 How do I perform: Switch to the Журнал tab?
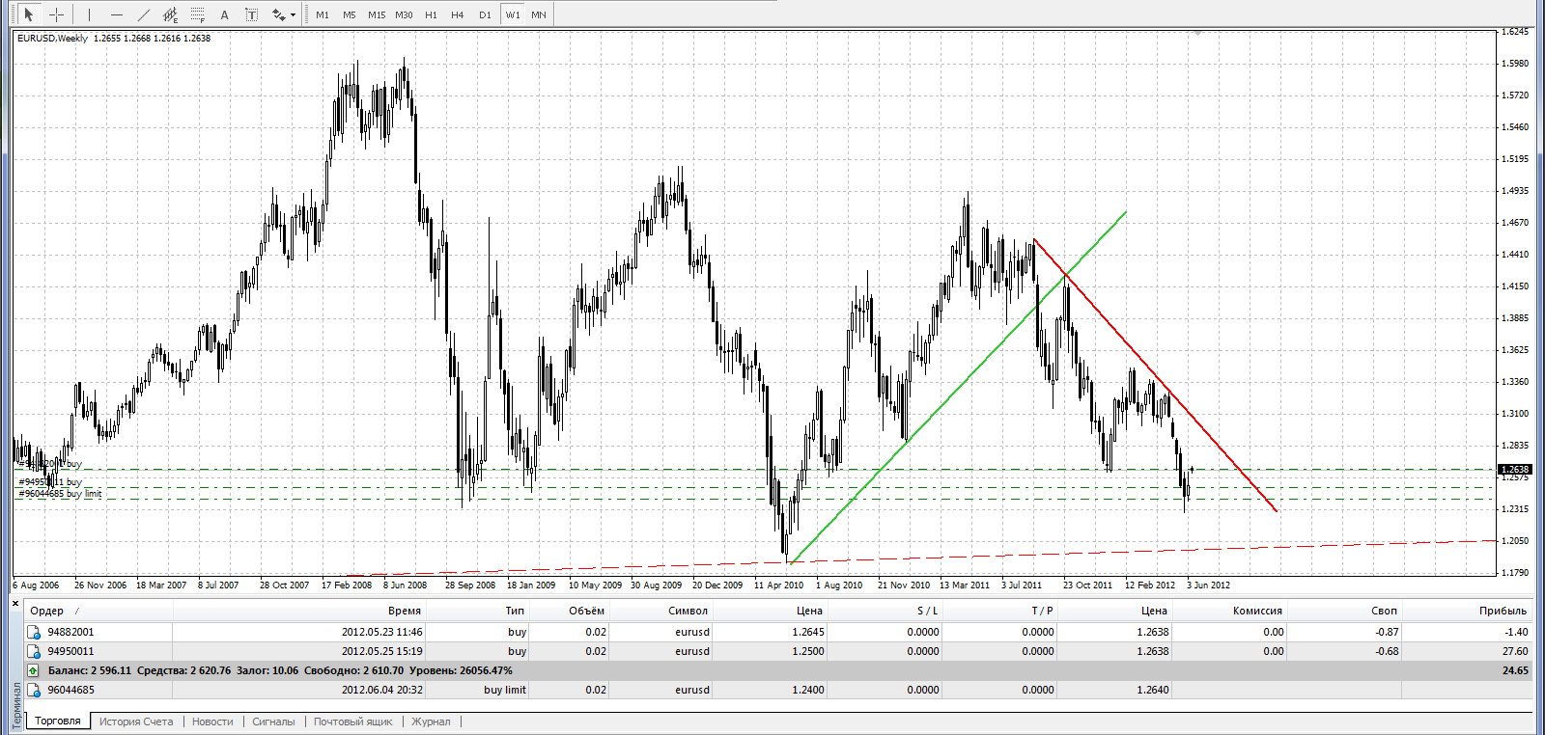coord(431,721)
